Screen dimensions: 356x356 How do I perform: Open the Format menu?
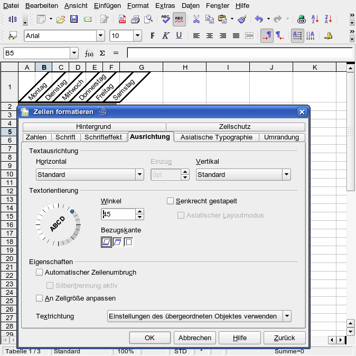138,5
